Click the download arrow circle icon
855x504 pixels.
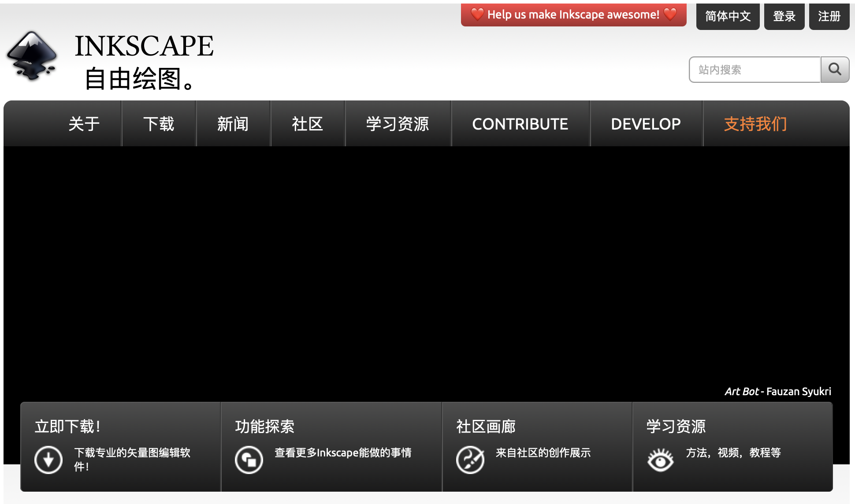[x=48, y=460]
